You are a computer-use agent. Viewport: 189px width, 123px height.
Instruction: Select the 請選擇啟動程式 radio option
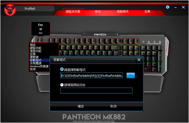(x=62, y=69)
